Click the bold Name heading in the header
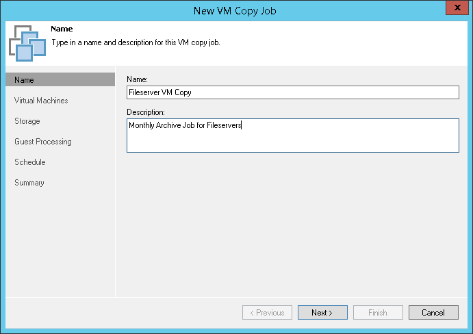The image size is (473, 334). coord(62,29)
